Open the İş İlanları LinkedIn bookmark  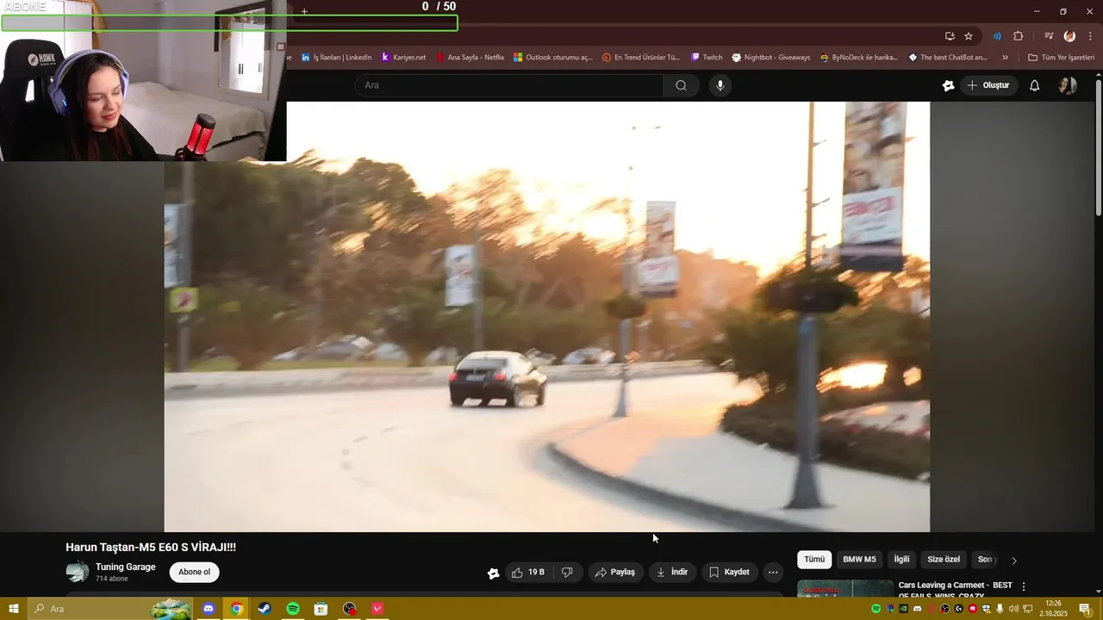pos(336,58)
